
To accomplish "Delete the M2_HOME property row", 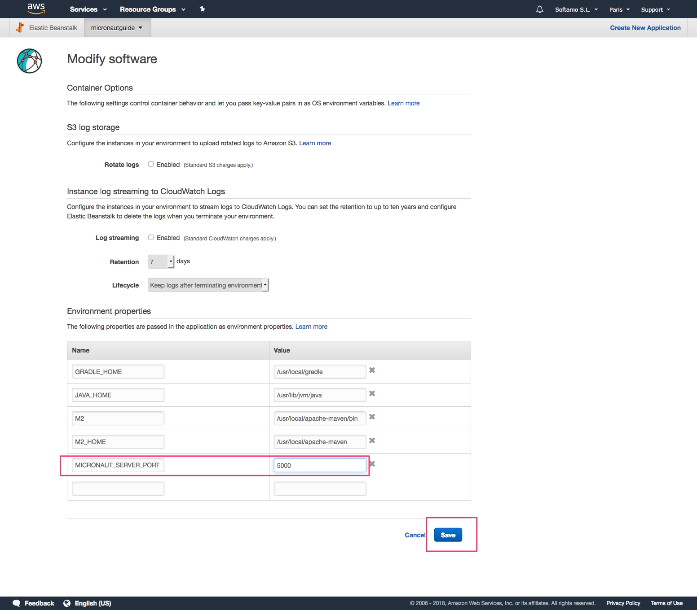I will coord(372,441).
